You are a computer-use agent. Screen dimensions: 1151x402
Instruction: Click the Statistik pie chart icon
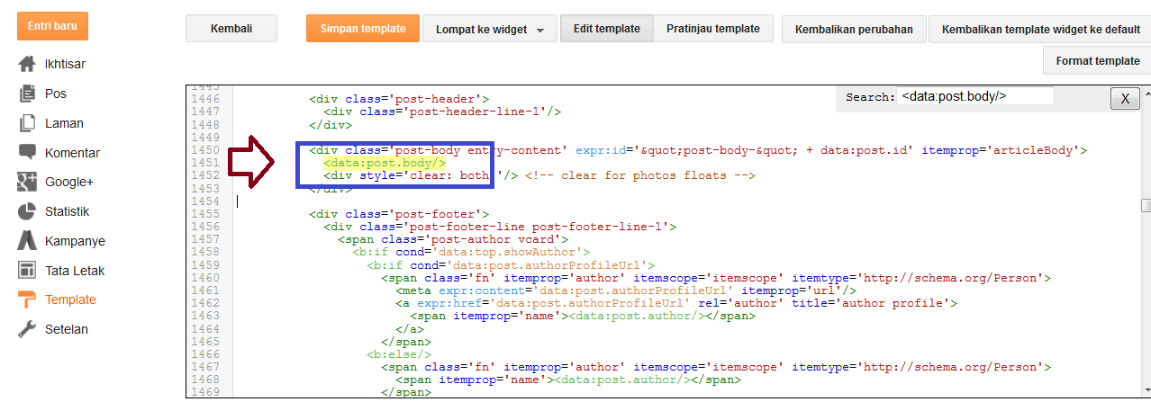pos(27,211)
